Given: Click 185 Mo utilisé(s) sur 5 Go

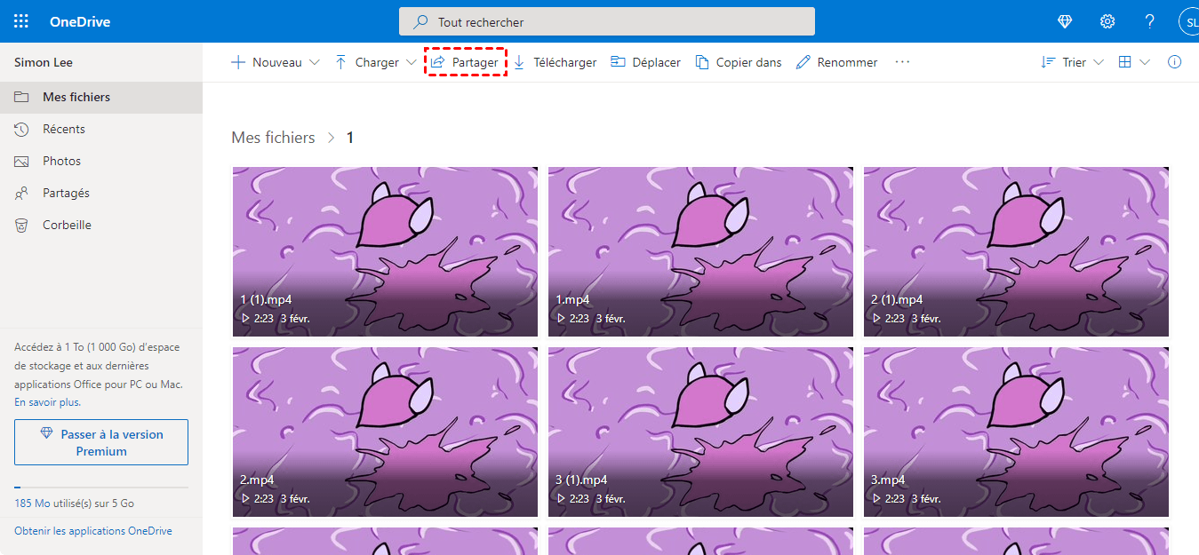Looking at the screenshot, I should [74, 503].
